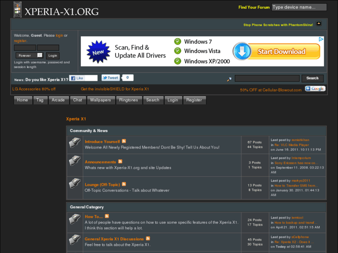The height and width of the screenshot is (253, 338).
Task: Open RSS feed for Announcements
Action: point(120,161)
